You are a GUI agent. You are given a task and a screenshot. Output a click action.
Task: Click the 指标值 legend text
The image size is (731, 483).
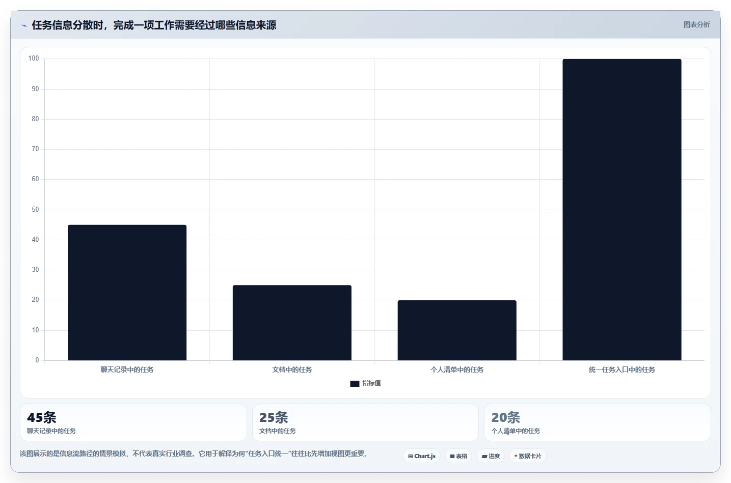coord(371,383)
